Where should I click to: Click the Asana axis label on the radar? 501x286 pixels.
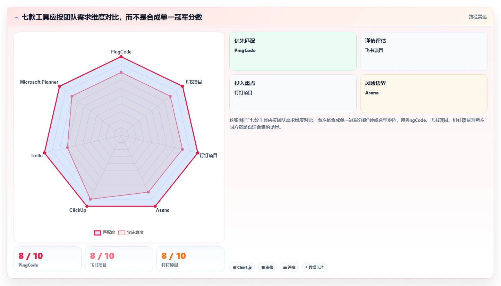point(163,210)
